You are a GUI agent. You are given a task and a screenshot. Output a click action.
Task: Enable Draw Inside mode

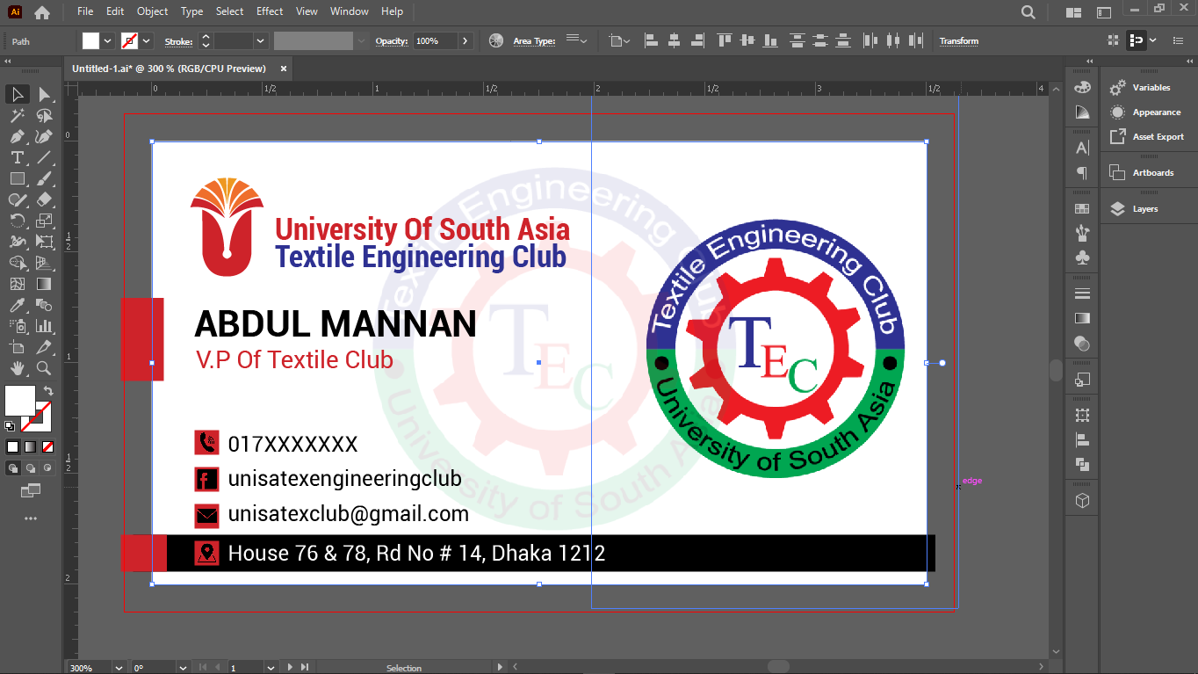point(48,468)
